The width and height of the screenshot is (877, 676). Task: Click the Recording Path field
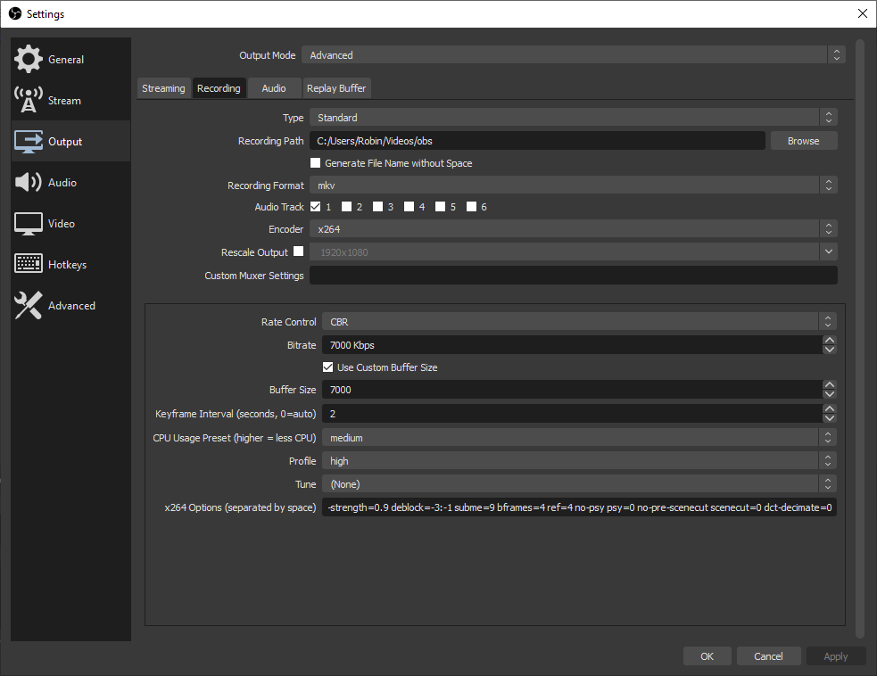(x=537, y=141)
